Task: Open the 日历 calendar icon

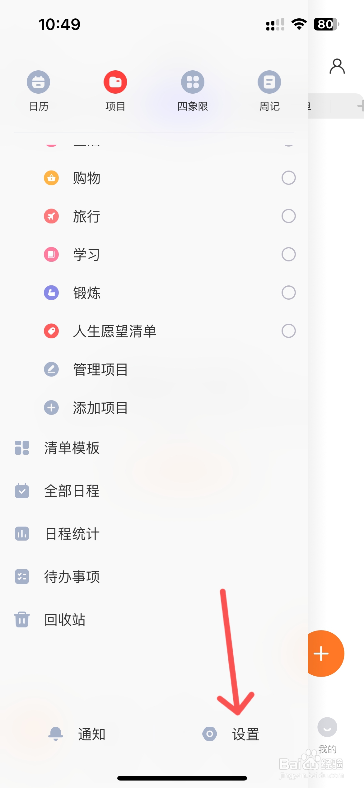Action: (x=39, y=82)
